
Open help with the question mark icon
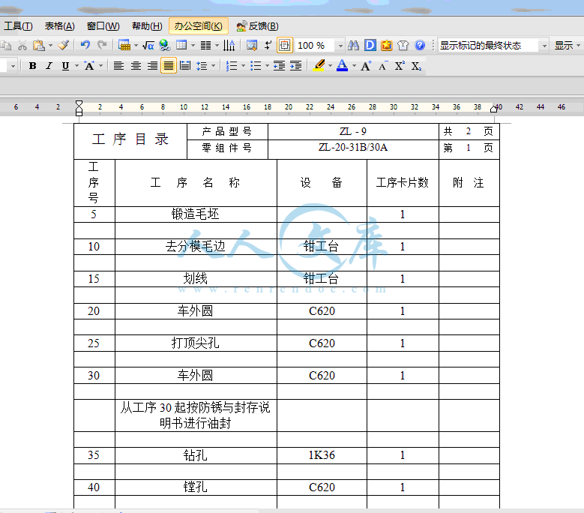tap(420, 46)
